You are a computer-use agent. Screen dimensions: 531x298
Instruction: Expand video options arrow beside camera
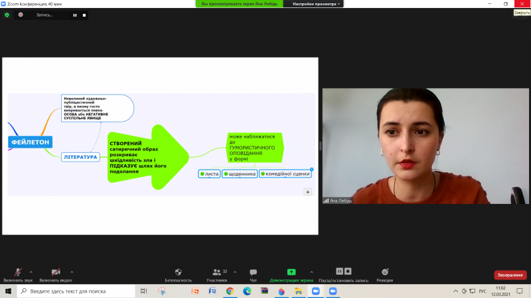click(x=72, y=272)
